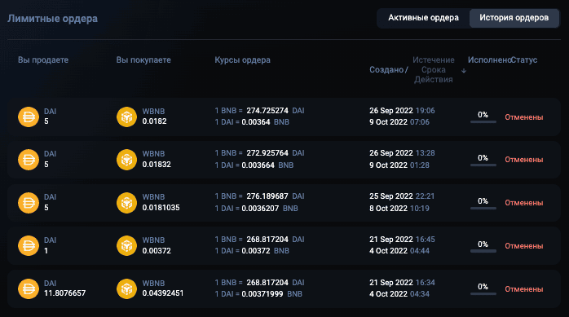Click the Вы покупаете column header

(143, 59)
